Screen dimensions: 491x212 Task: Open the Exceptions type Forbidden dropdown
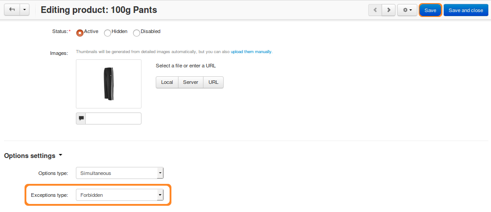click(x=120, y=195)
